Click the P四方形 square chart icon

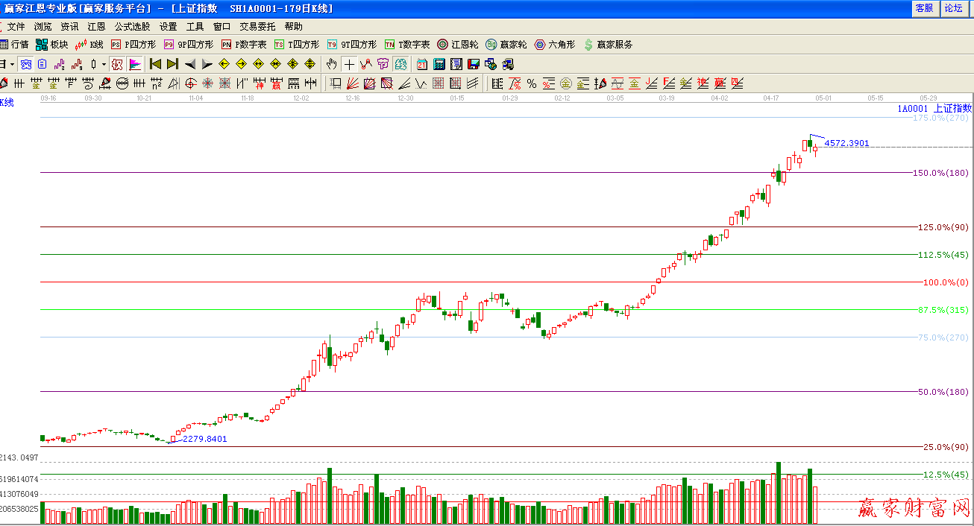pos(133,45)
